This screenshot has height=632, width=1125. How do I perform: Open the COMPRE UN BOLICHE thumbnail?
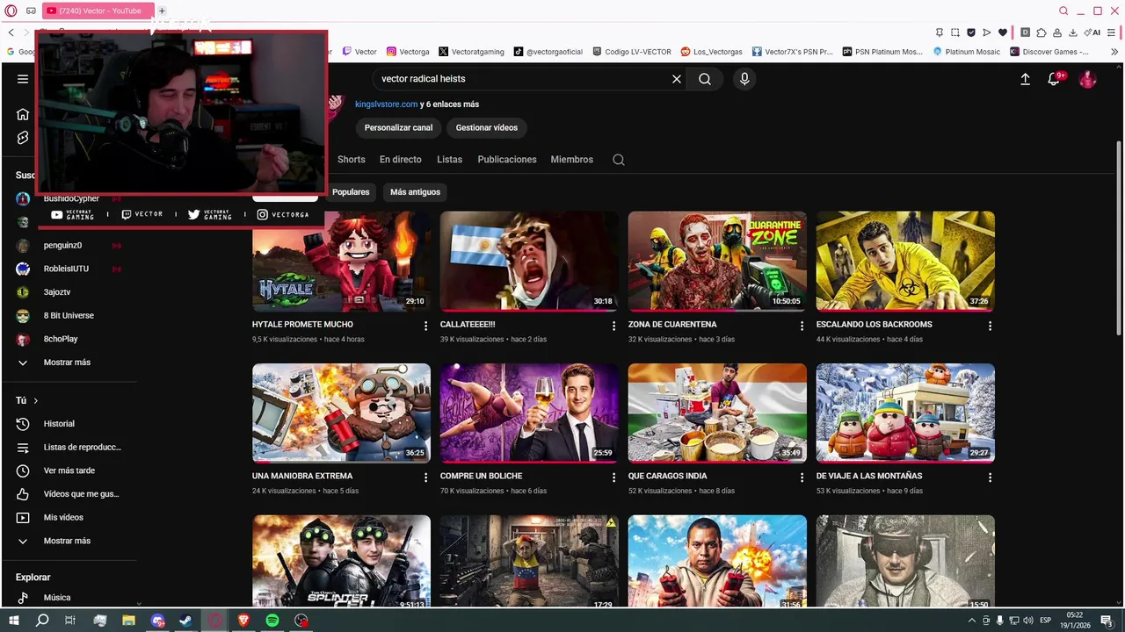[529, 413]
